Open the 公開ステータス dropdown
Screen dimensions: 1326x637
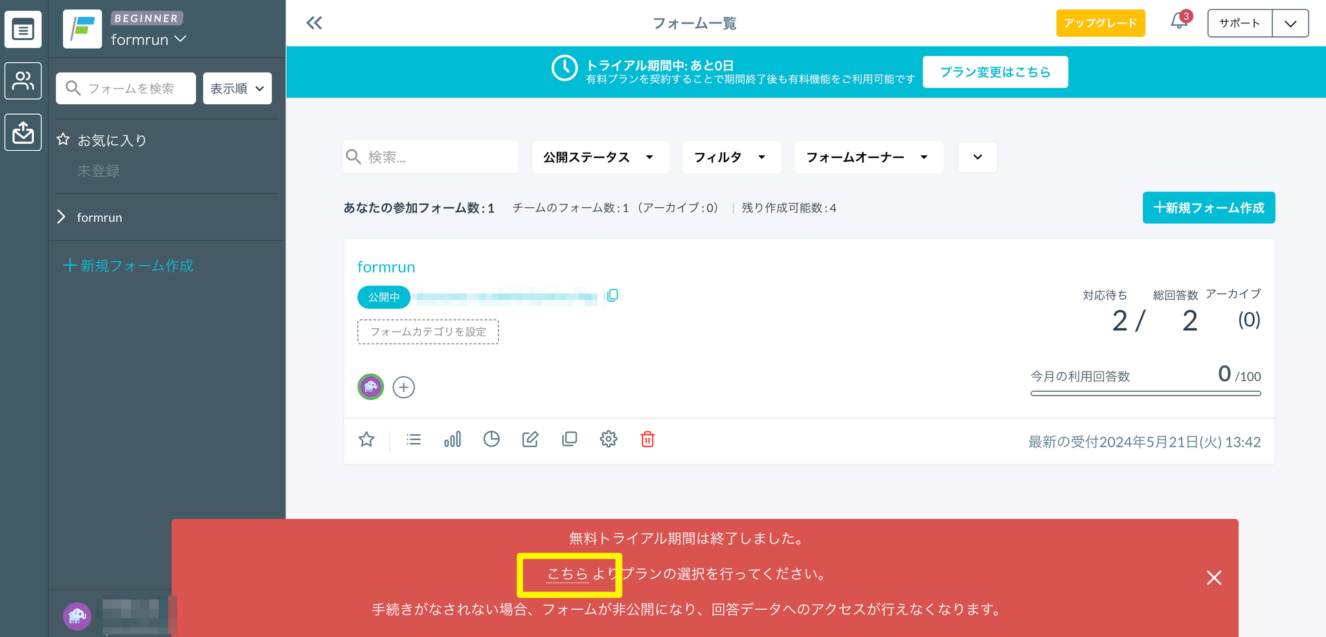pos(600,157)
